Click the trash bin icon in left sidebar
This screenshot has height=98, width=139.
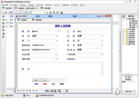(3, 37)
